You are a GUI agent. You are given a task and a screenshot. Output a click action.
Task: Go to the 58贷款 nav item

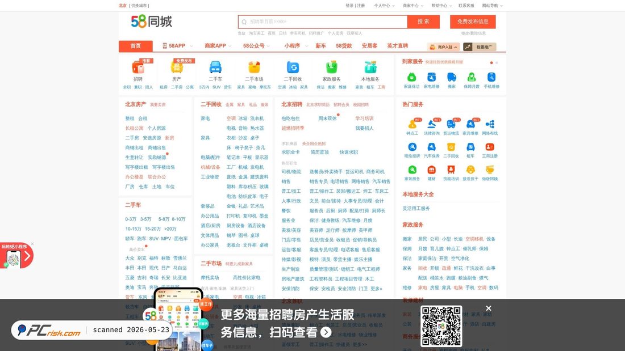[344, 46]
